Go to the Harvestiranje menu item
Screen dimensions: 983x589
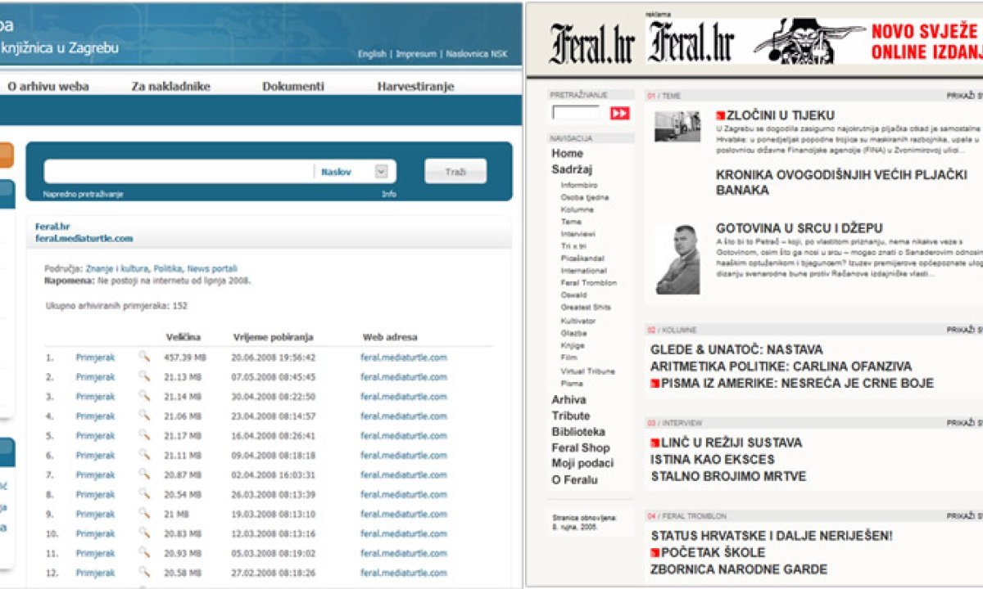pos(415,86)
